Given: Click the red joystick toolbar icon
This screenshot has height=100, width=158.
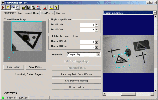Looking at the screenshot, I should click(x=45, y=8).
